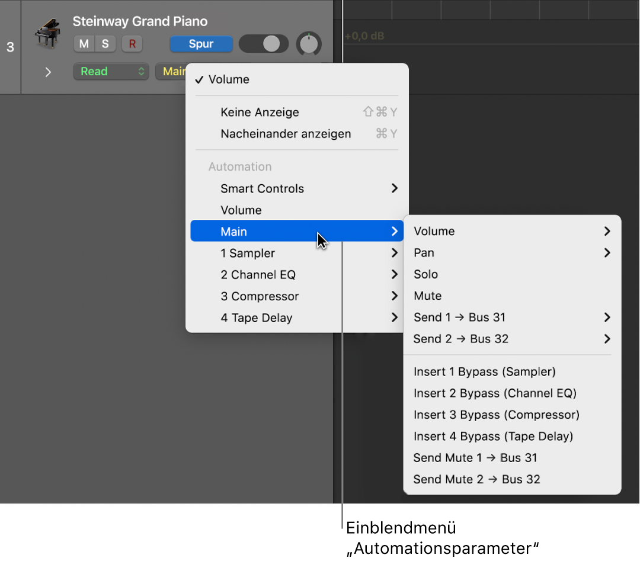Image resolution: width=640 pixels, height=561 pixels.
Task: Click the Steinway Grand Piano instrument icon
Action: tap(47, 34)
